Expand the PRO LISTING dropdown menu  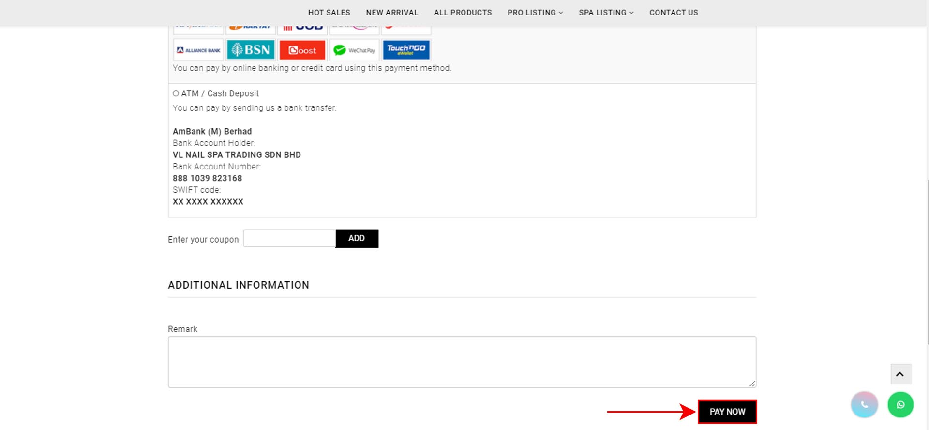point(535,13)
